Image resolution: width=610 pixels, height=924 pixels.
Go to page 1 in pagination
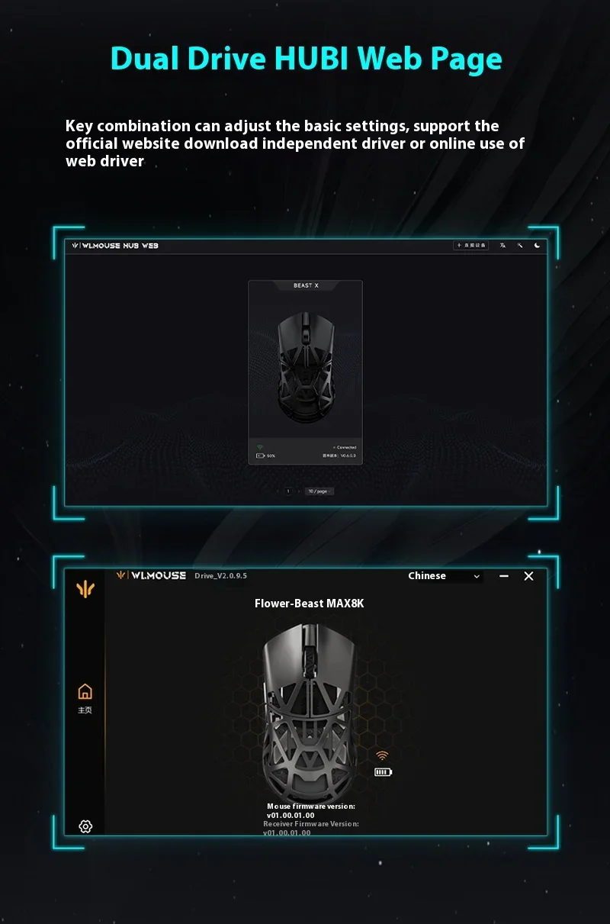pyautogui.click(x=288, y=491)
